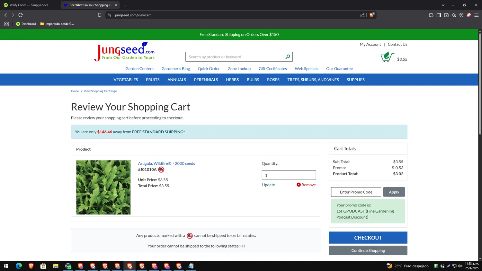
Task: Open the PERENNIALS menu
Action: pyautogui.click(x=206, y=80)
